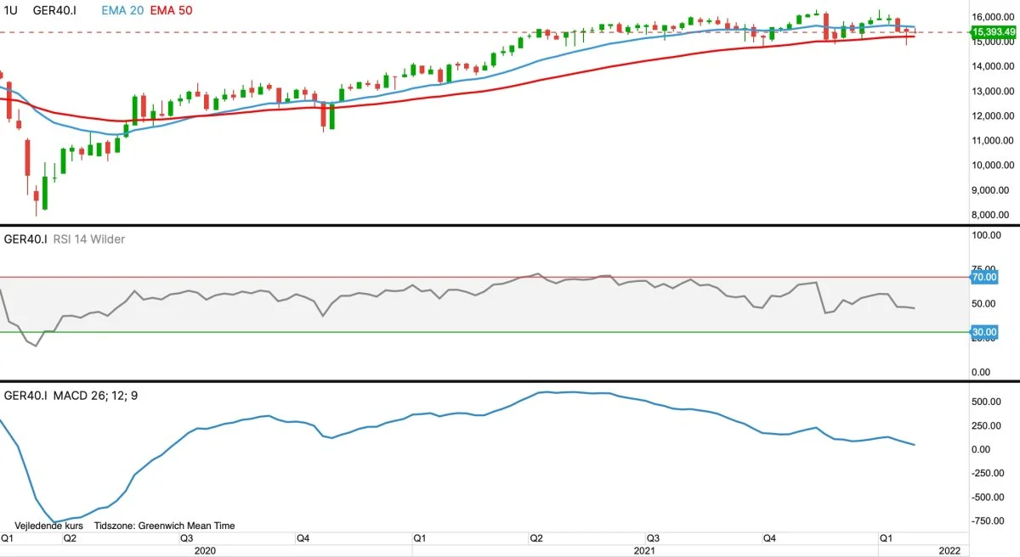Image resolution: width=1020 pixels, height=557 pixels.
Task: Click the 500.00 value on MACD axis
Action: 988,402
